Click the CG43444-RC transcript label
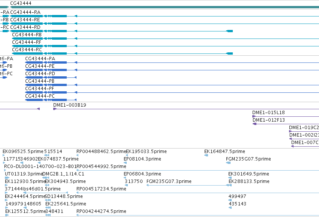Image resolution: width=319 pixels, height=217 pixels. tap(27, 50)
